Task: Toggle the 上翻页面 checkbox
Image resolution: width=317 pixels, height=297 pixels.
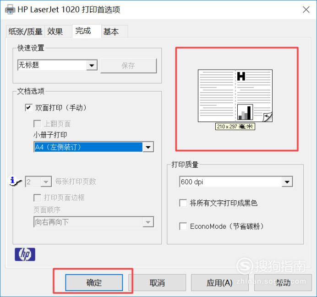Action: click(x=37, y=124)
